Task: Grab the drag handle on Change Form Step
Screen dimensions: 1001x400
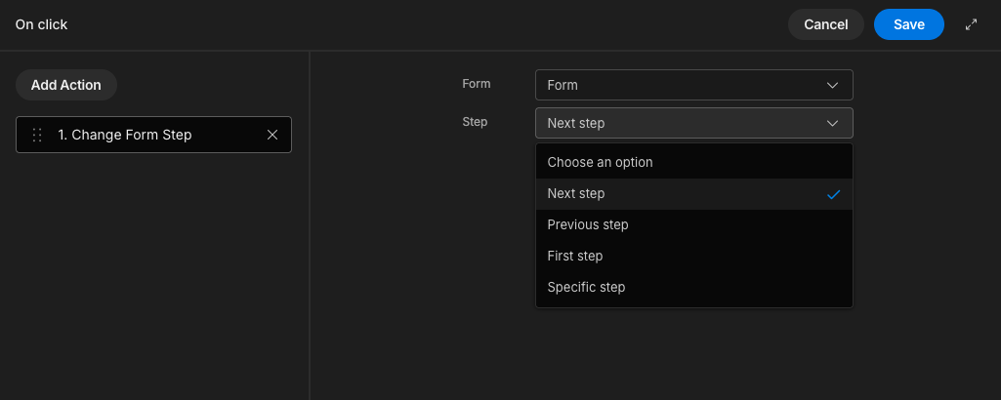Action: pos(37,135)
